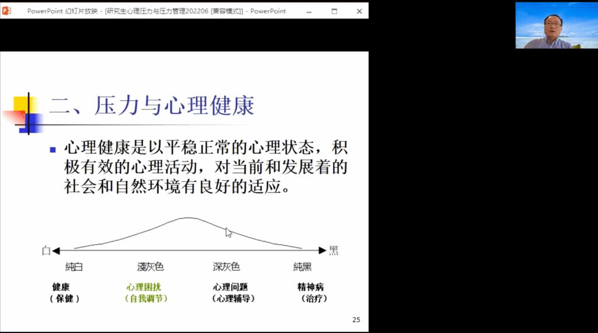The image size is (598, 333).
Task: Click the 純黑 scale label
Action: click(303, 267)
